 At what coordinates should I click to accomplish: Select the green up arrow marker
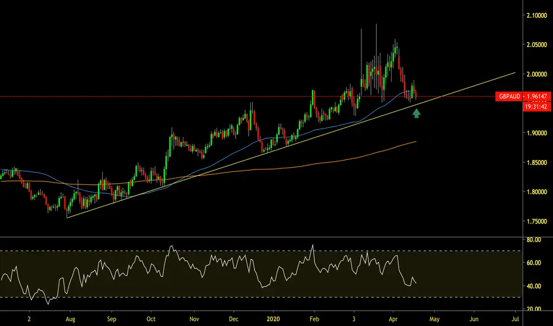417,113
